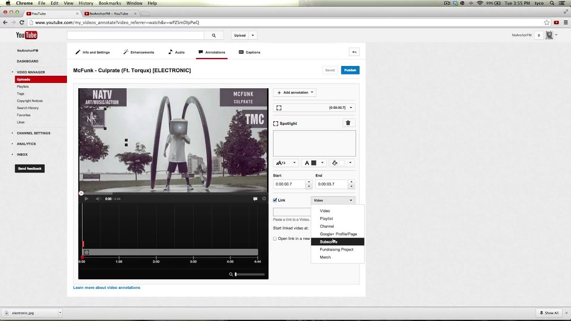Click the Saved button
Screen dimensions: 571x321
pyautogui.click(x=330, y=70)
